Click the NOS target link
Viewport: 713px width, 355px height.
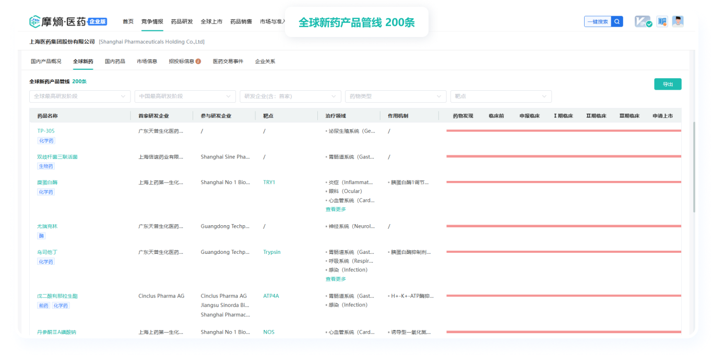pos(269,332)
